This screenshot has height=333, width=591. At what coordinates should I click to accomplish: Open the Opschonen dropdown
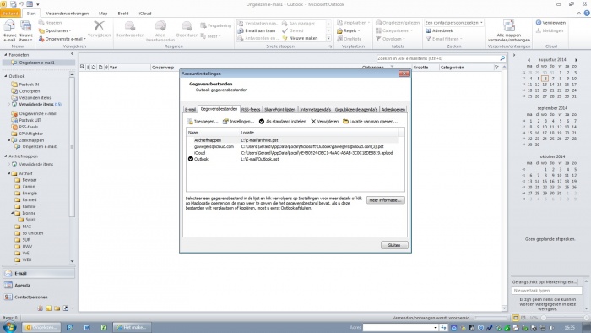55,31
